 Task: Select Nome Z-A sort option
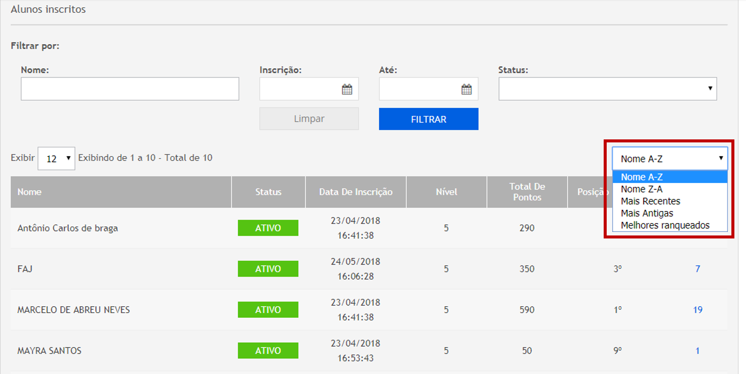pos(642,189)
